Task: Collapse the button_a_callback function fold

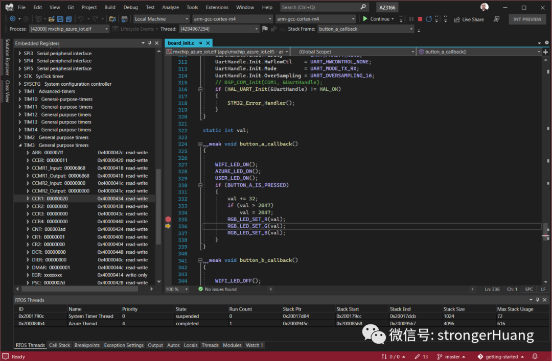Action: (x=200, y=144)
